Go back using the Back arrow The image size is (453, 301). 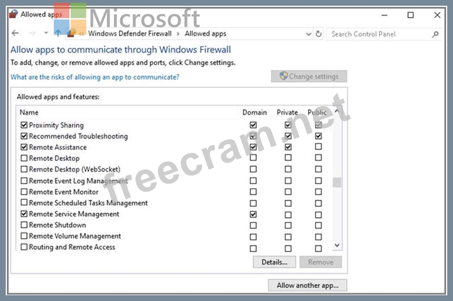pos(15,33)
